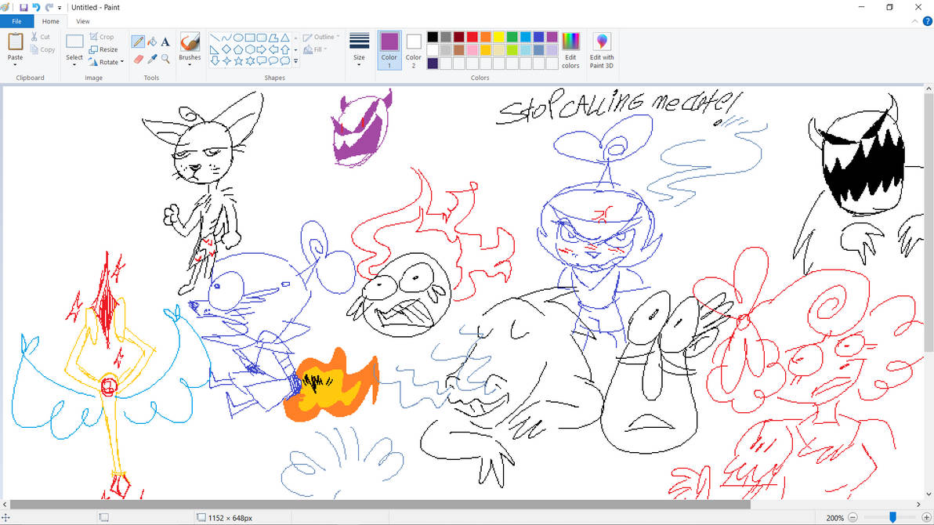Click the vertical scrollbar thumb
Screen dimensions: 934x525
(x=928, y=223)
